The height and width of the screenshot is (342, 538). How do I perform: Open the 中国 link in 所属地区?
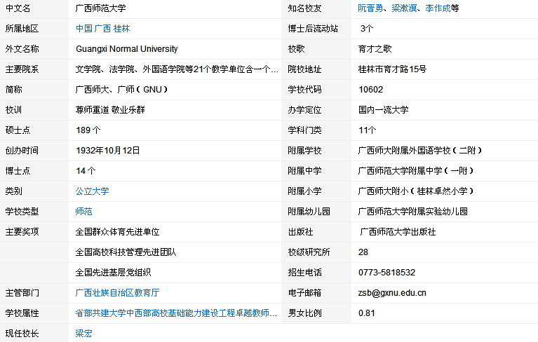[84, 29]
